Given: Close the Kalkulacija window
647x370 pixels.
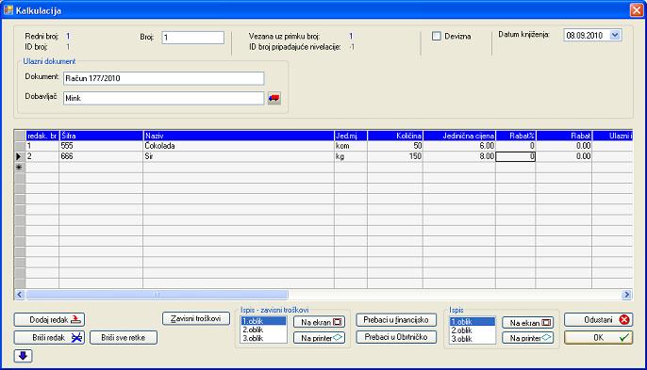Looking at the screenshot, I should click(x=637, y=10).
